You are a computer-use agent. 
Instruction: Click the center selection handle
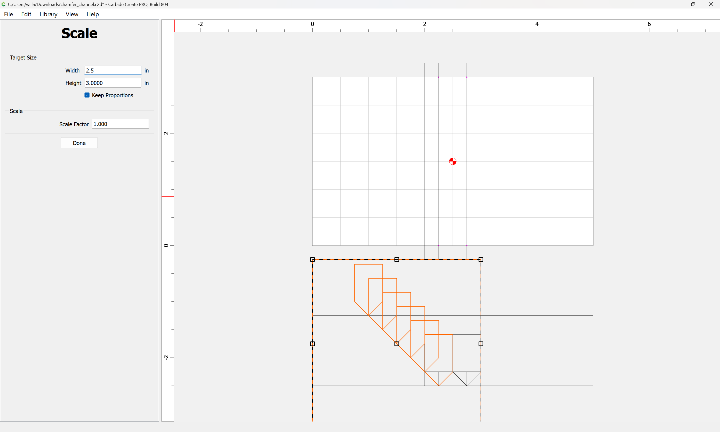click(x=396, y=343)
